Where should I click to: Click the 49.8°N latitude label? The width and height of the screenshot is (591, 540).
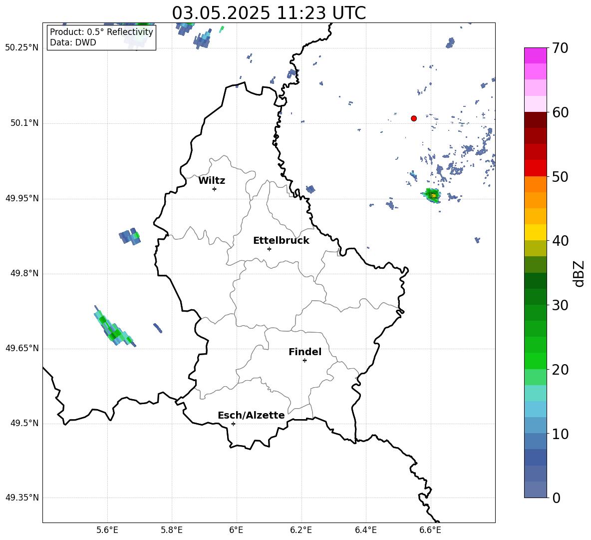pos(24,273)
